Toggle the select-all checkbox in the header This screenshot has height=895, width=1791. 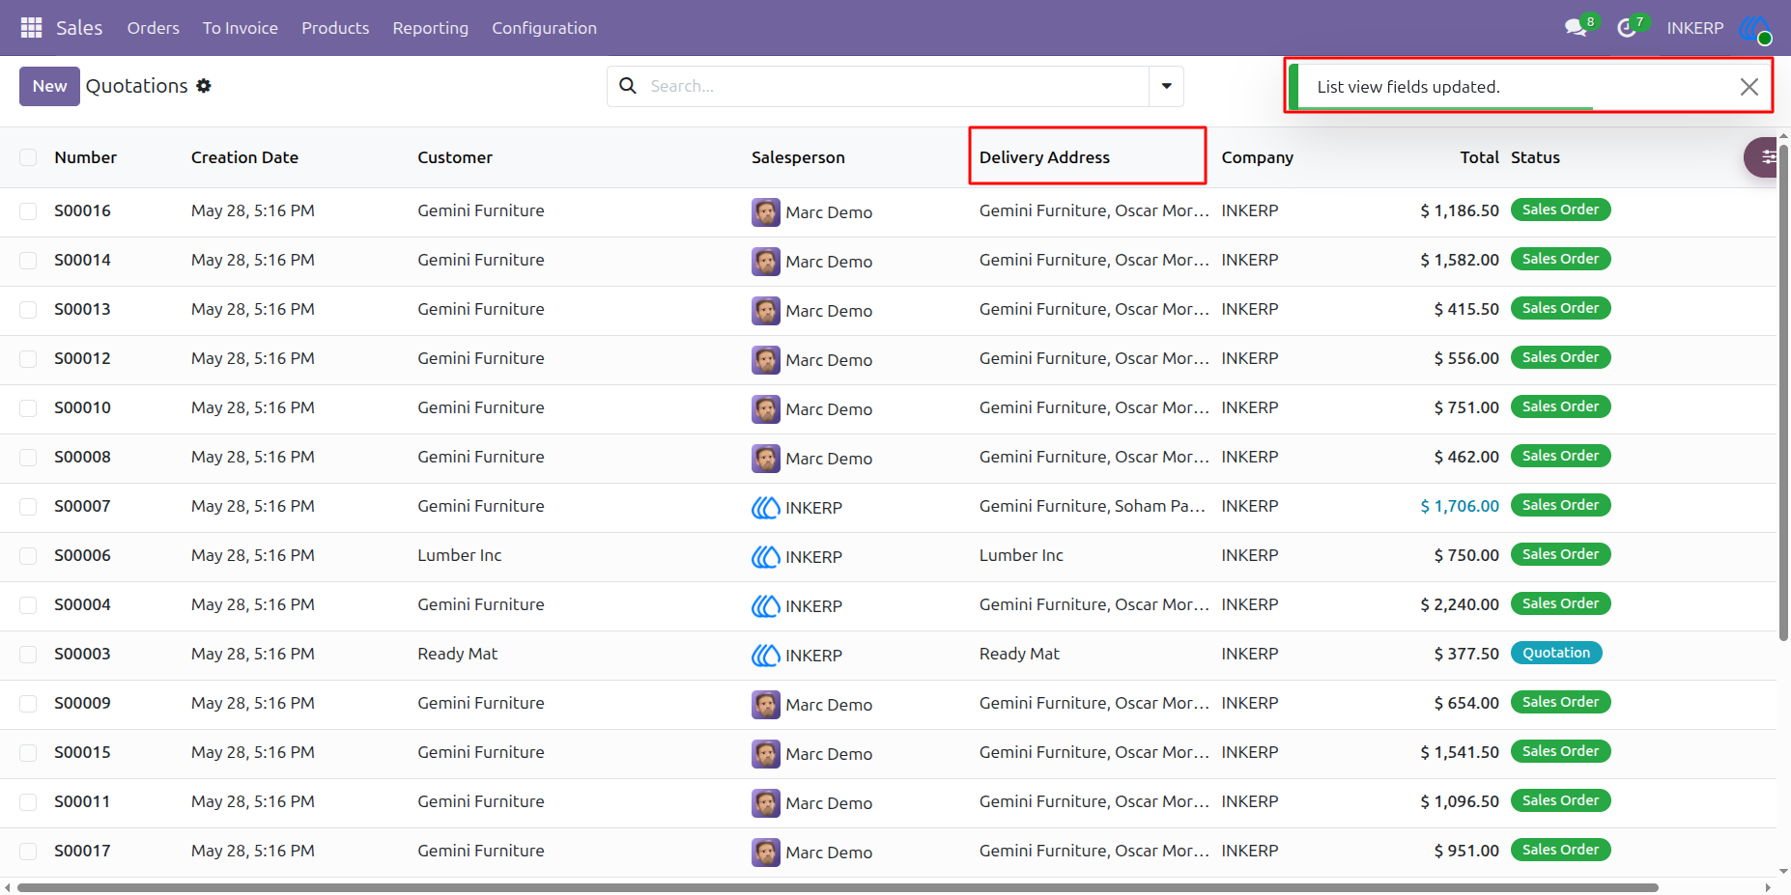28,157
